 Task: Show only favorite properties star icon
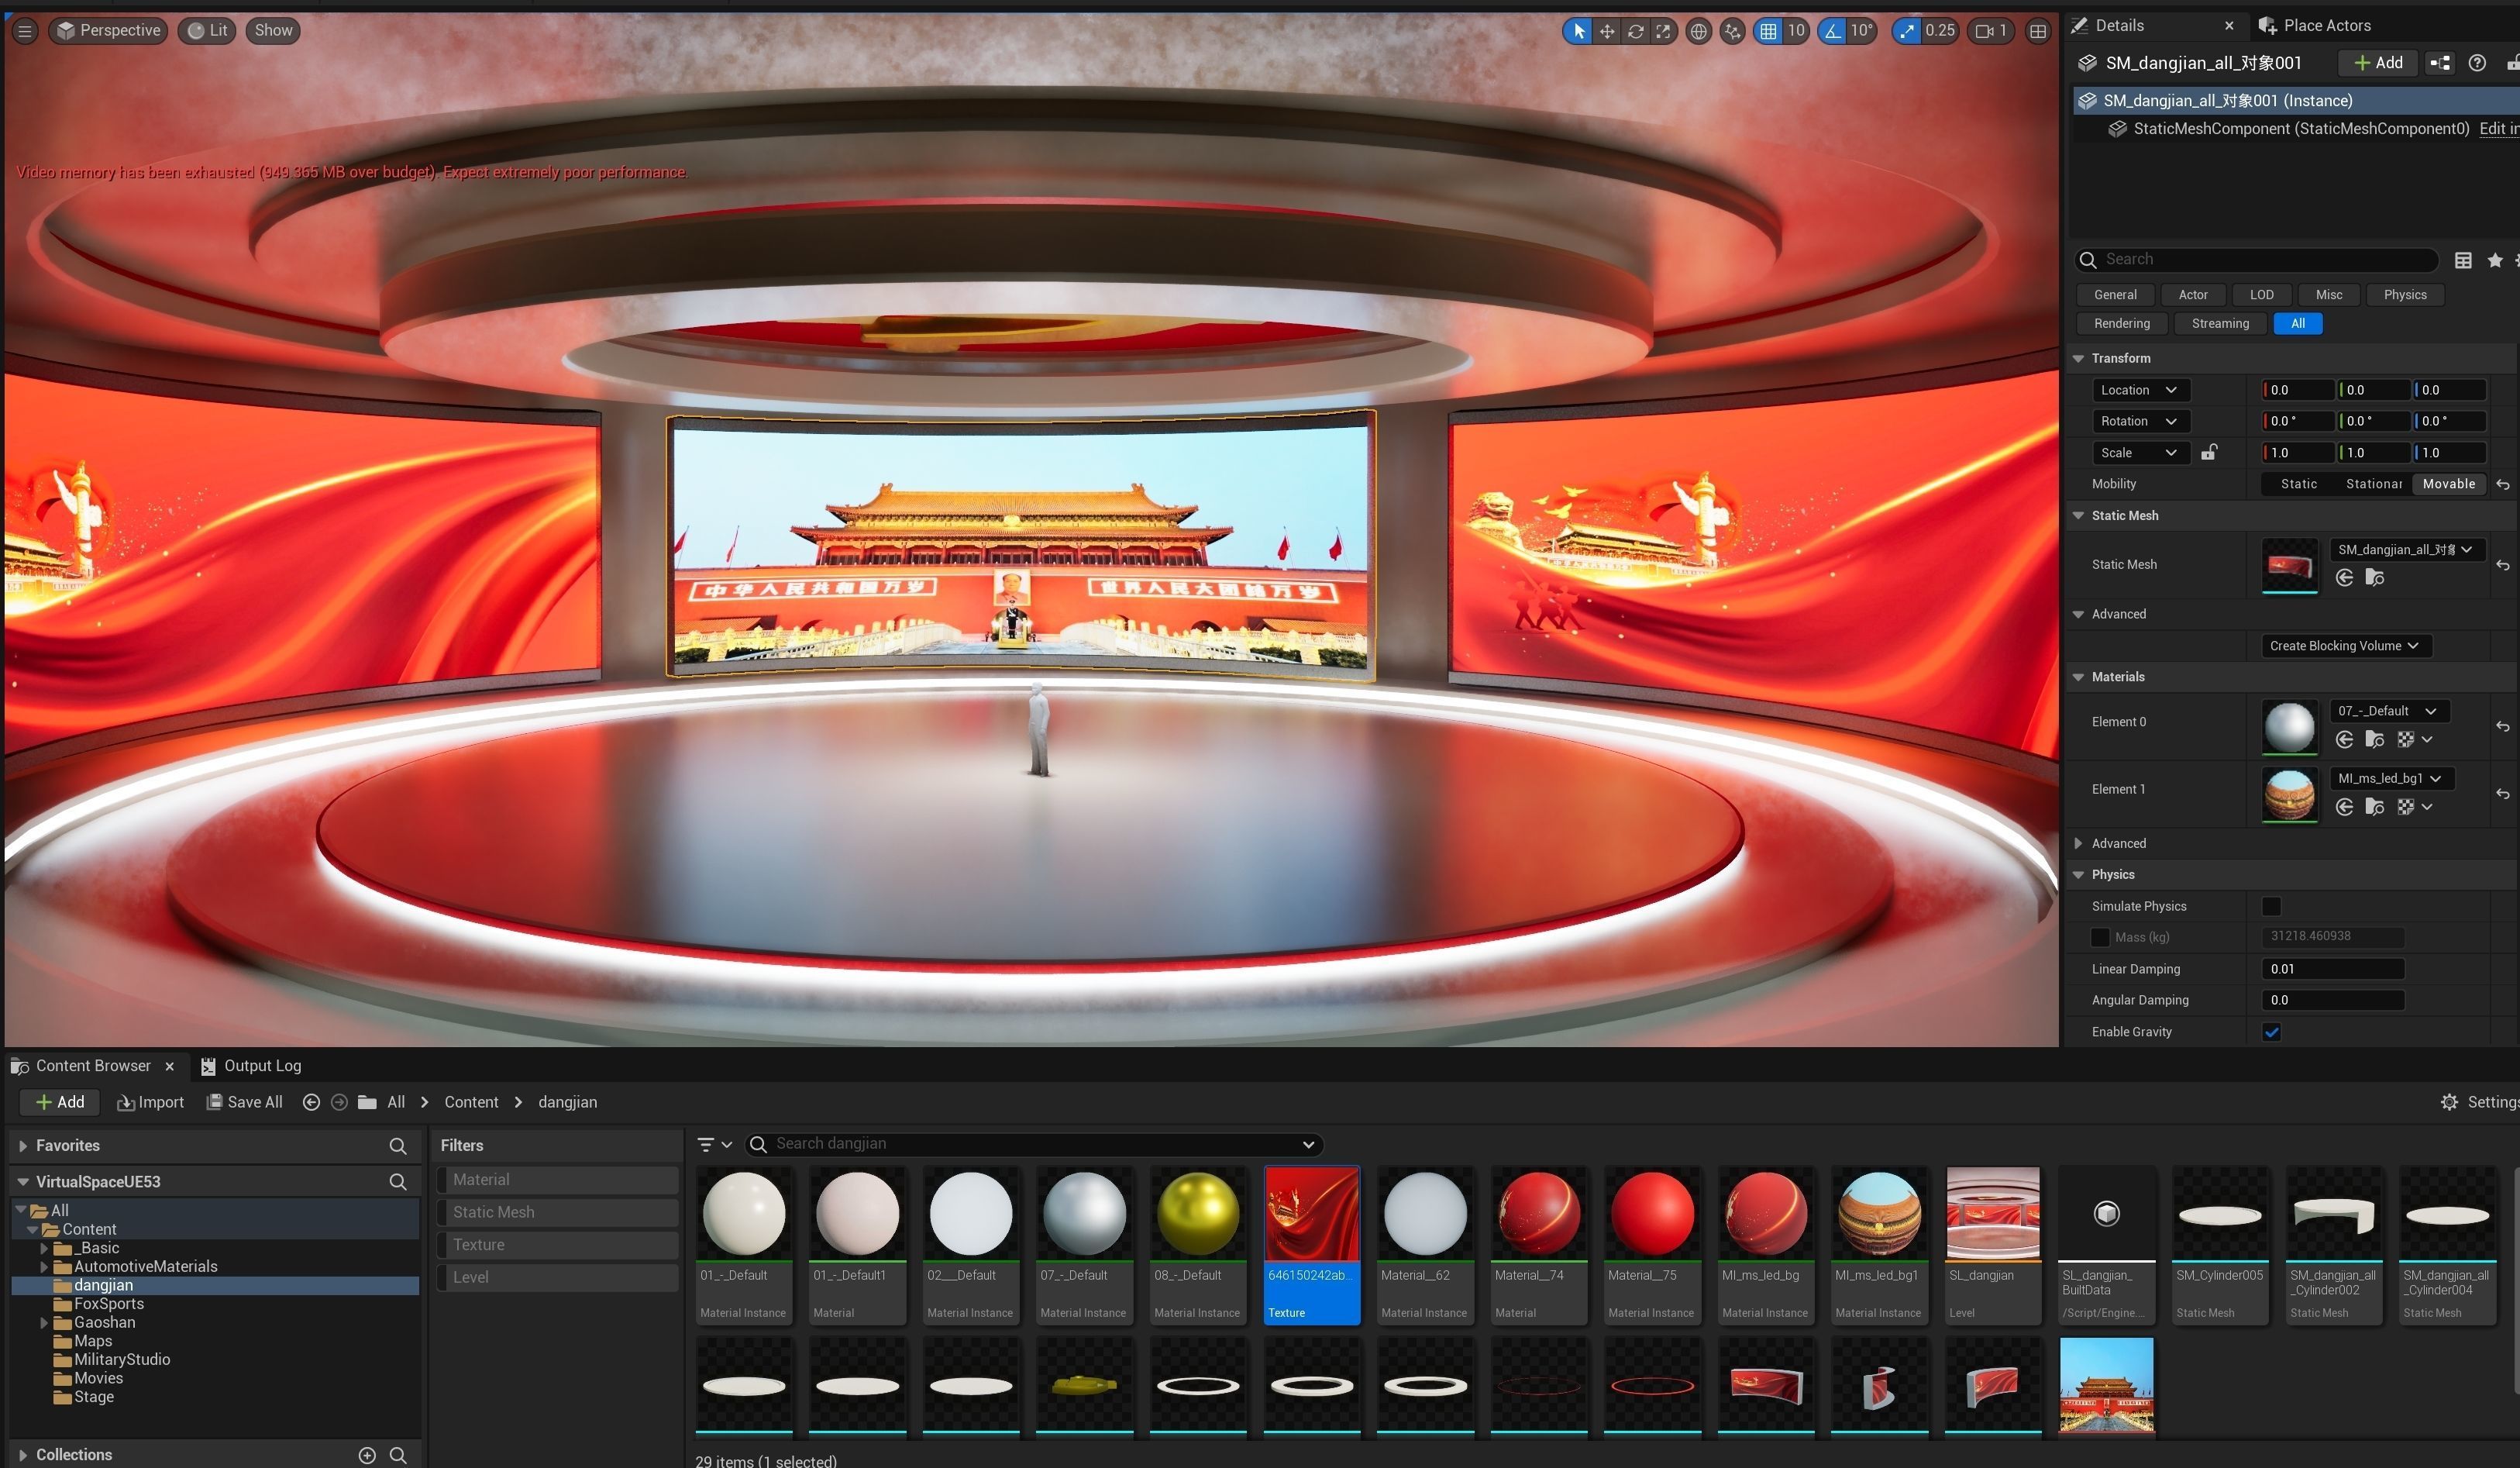[2495, 260]
